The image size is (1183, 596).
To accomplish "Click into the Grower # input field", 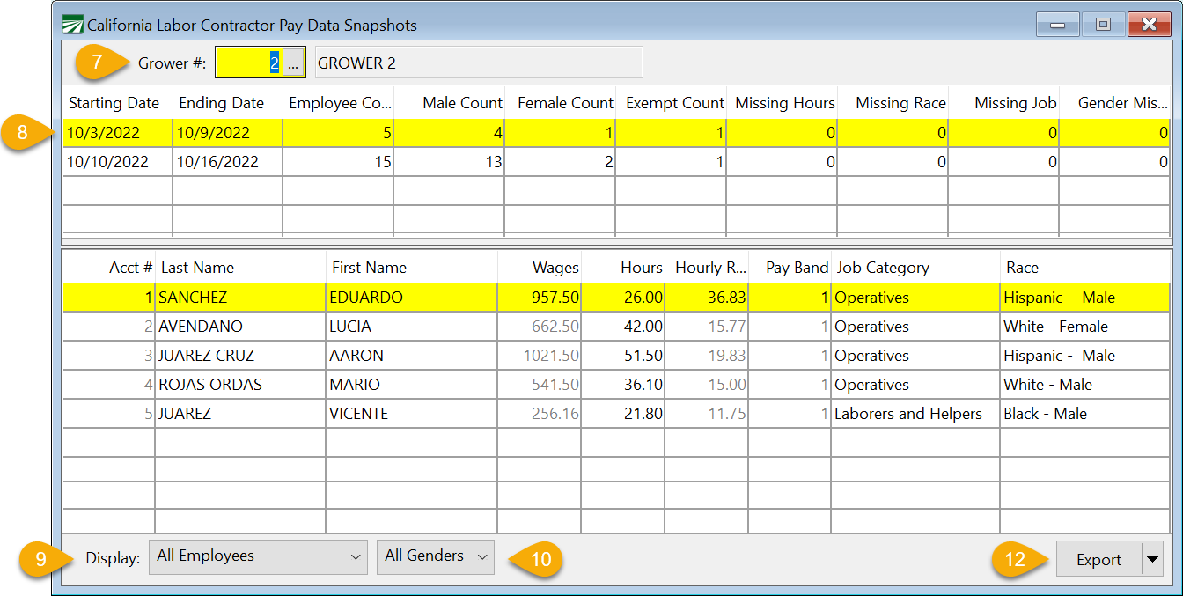I will tap(248, 63).
